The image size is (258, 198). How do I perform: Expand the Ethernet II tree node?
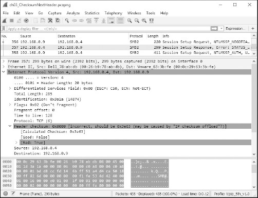[4, 67]
